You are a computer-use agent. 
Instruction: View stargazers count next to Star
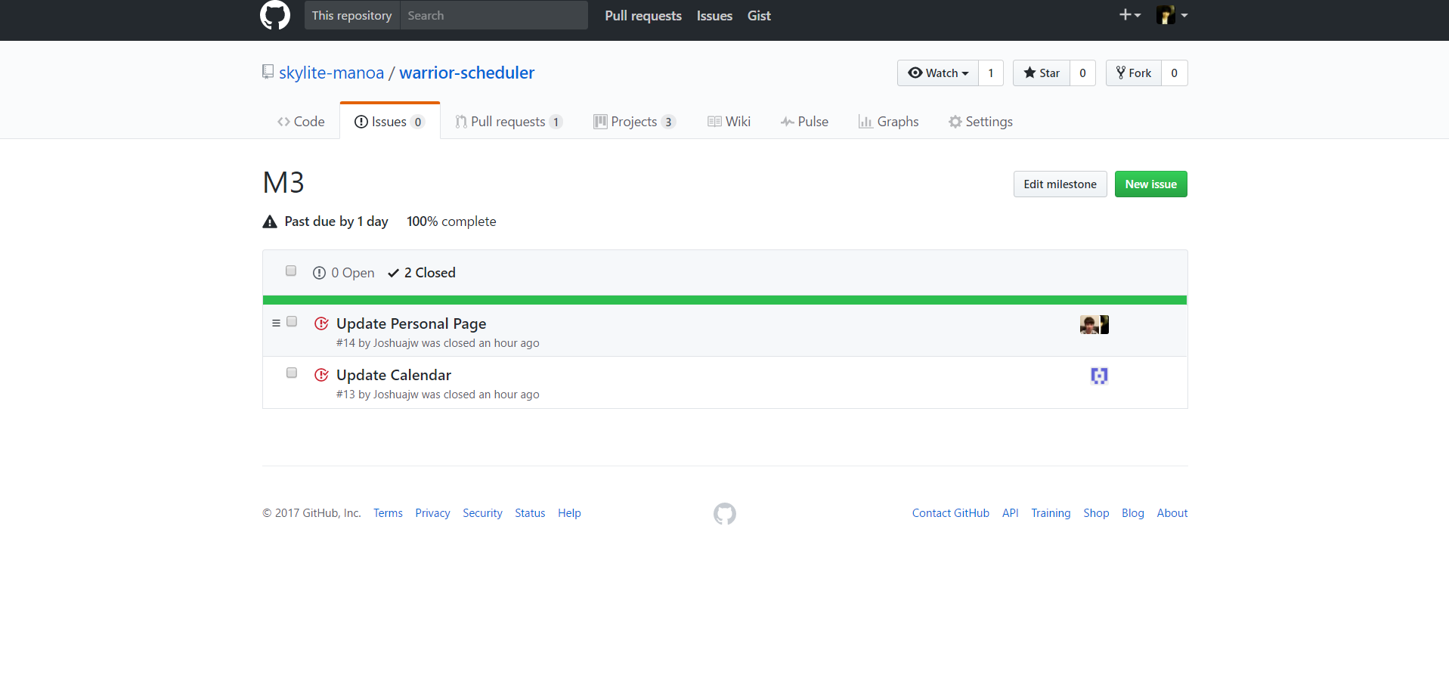coord(1082,73)
